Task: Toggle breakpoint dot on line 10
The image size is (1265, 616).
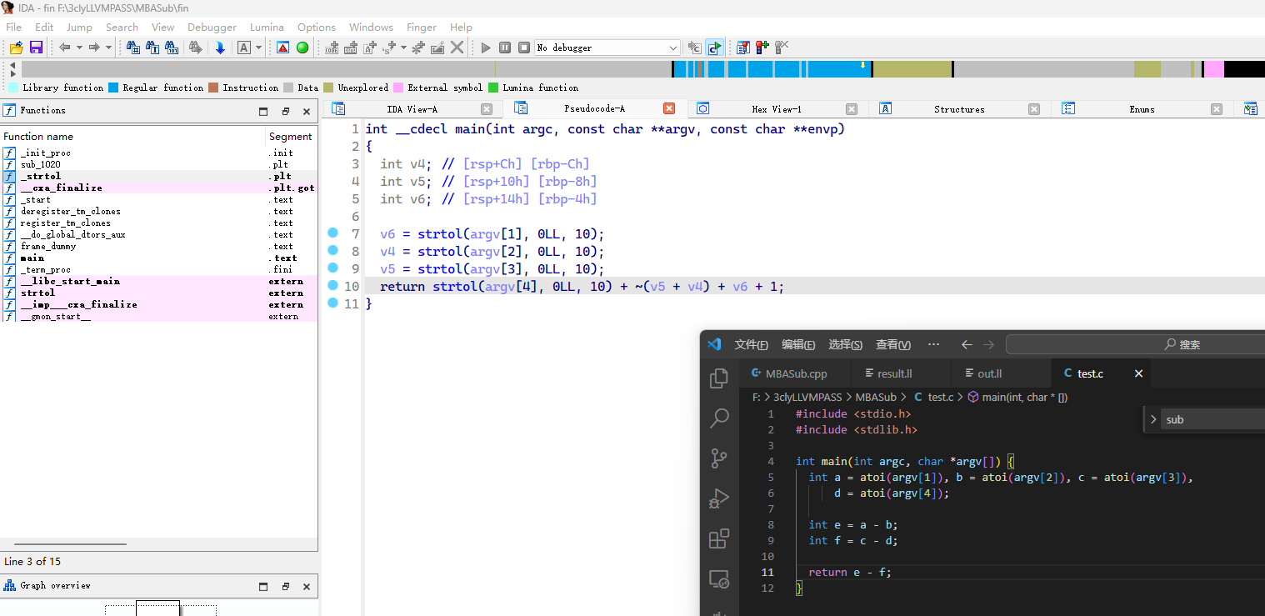Action: 332,286
